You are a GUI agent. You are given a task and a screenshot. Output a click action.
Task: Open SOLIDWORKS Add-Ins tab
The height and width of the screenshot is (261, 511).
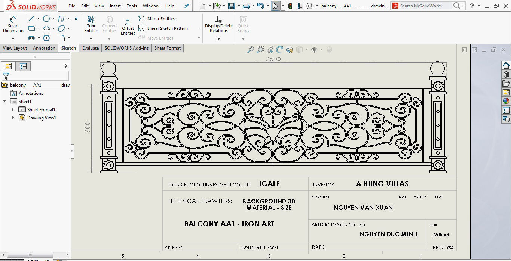(126, 48)
